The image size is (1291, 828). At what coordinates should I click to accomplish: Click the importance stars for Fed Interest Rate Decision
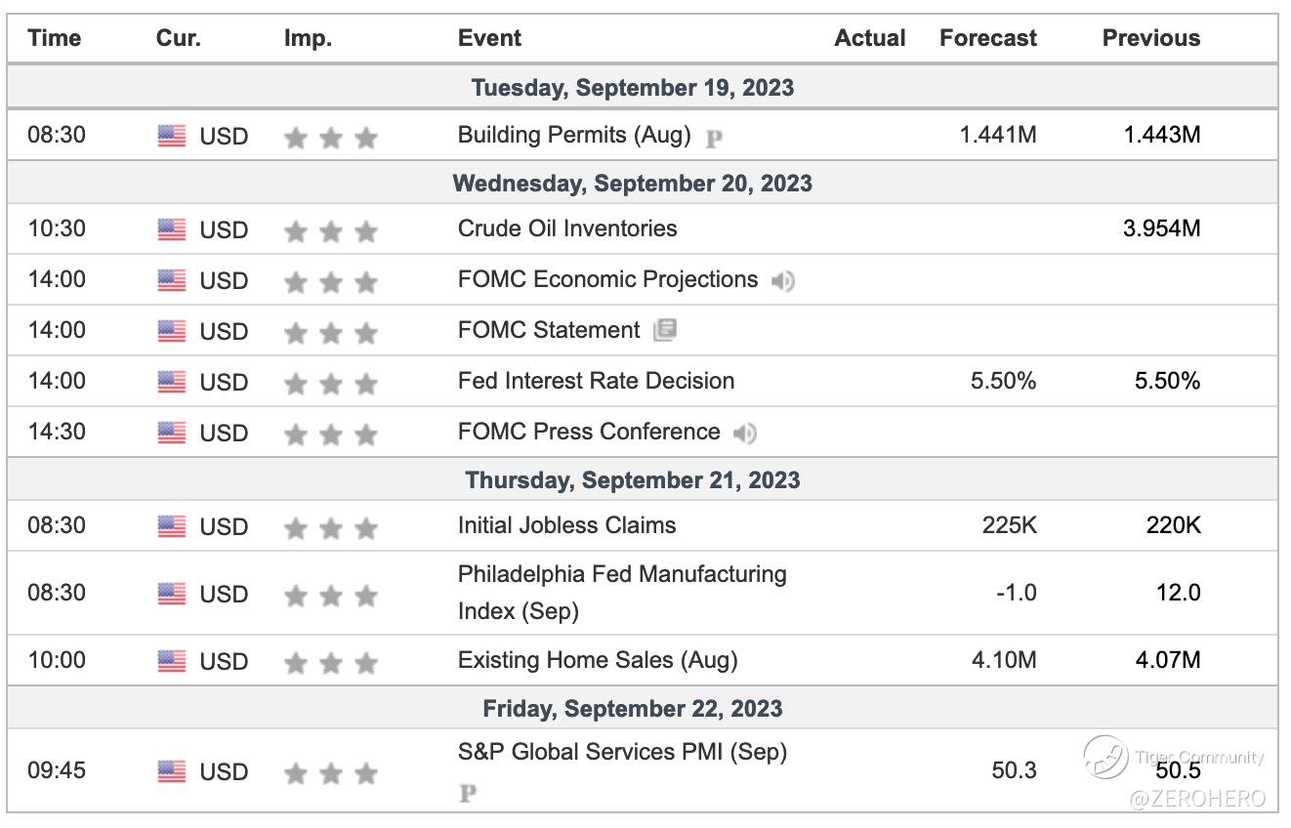coord(330,383)
